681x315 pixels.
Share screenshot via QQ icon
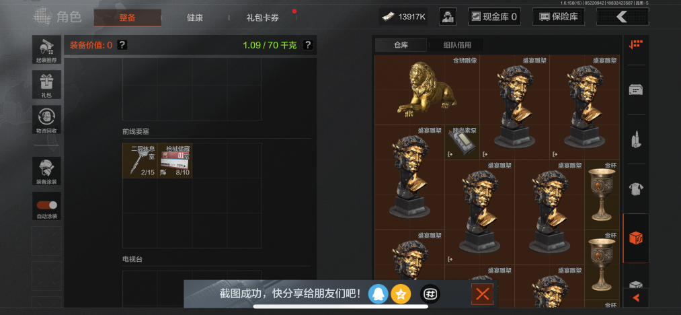click(x=378, y=295)
